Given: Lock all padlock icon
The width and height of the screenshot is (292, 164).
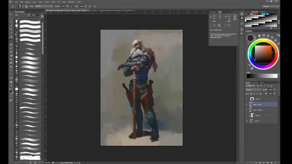Looking at the screenshot, I should point(261,94).
